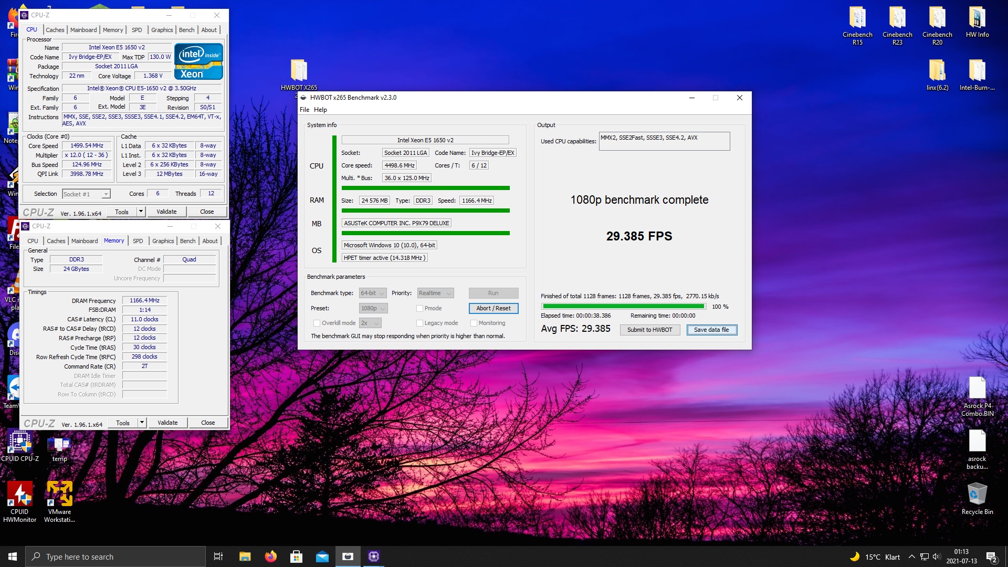Click Validate in top CPU-Z window
The height and width of the screenshot is (567, 1008).
click(x=166, y=212)
